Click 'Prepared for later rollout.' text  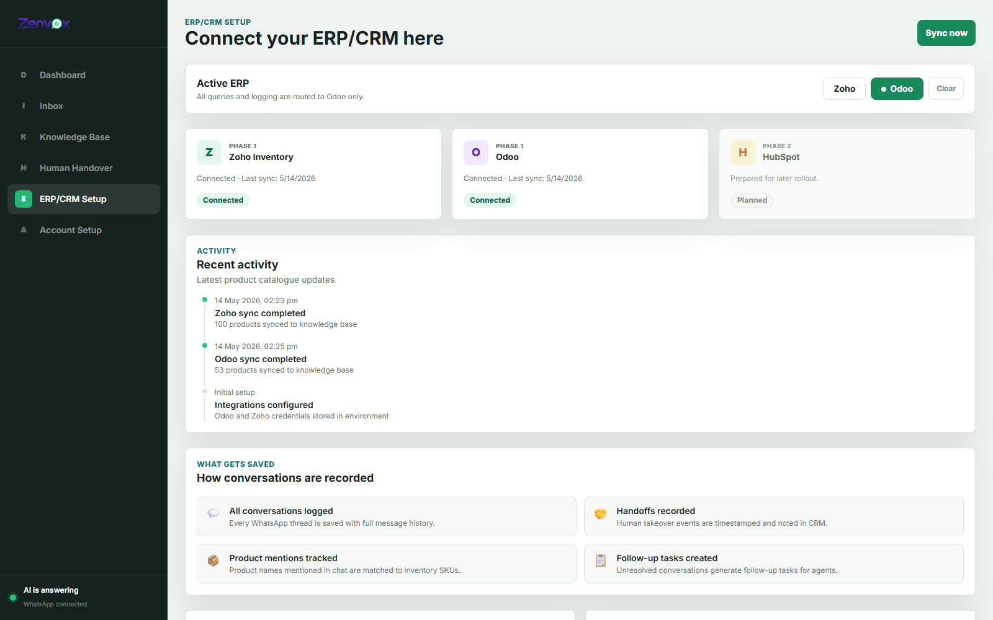[775, 179]
